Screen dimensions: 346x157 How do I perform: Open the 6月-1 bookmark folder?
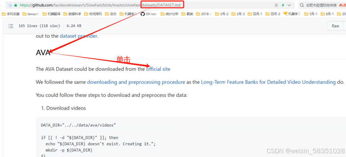click(x=327, y=14)
